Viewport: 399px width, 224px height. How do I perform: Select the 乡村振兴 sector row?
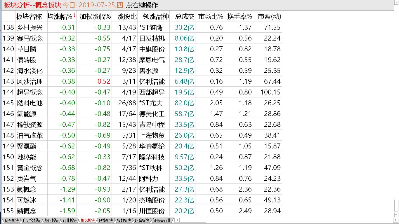click(x=142, y=27)
